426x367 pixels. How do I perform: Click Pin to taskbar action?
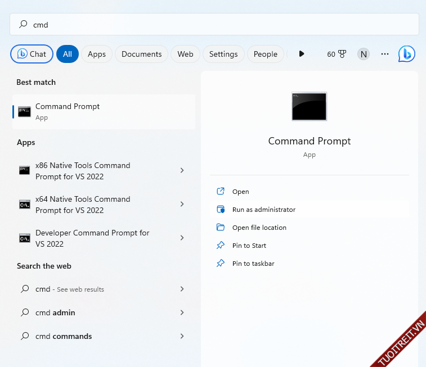coord(253,264)
